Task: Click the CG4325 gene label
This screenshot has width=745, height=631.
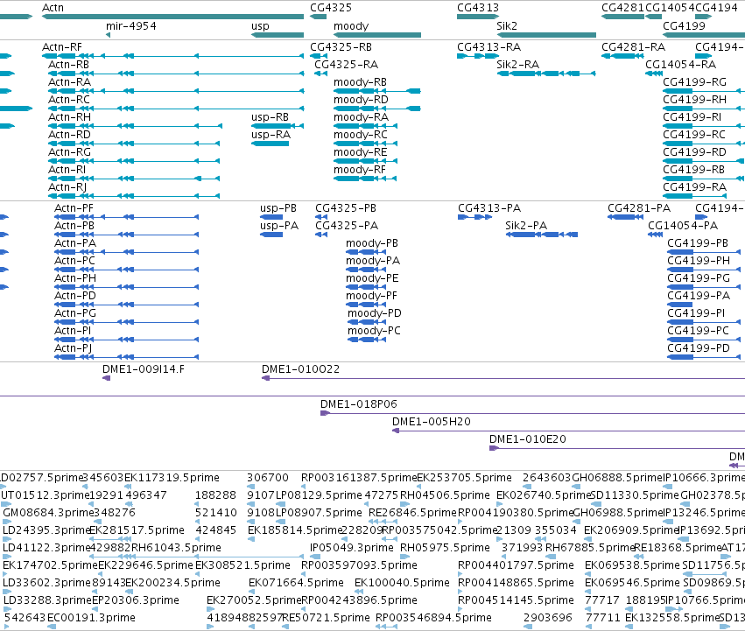Action: (x=331, y=8)
